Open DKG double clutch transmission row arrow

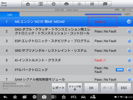[129, 31]
